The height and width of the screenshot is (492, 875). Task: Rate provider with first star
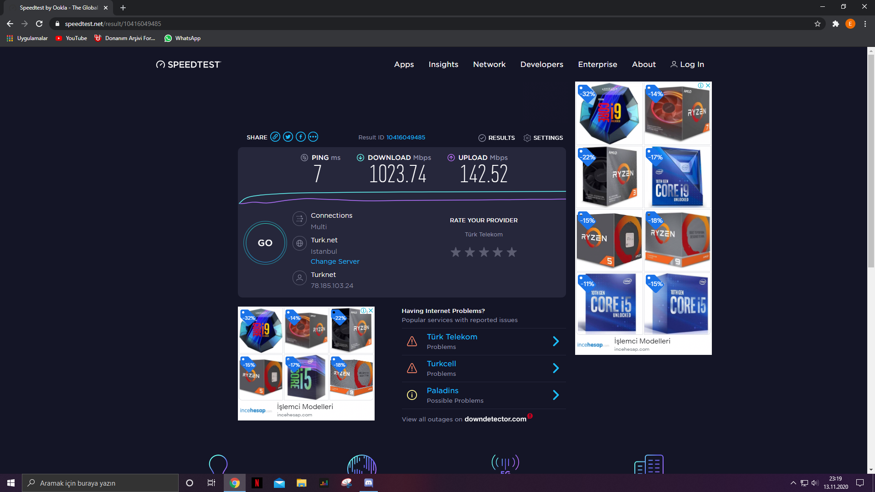point(456,252)
